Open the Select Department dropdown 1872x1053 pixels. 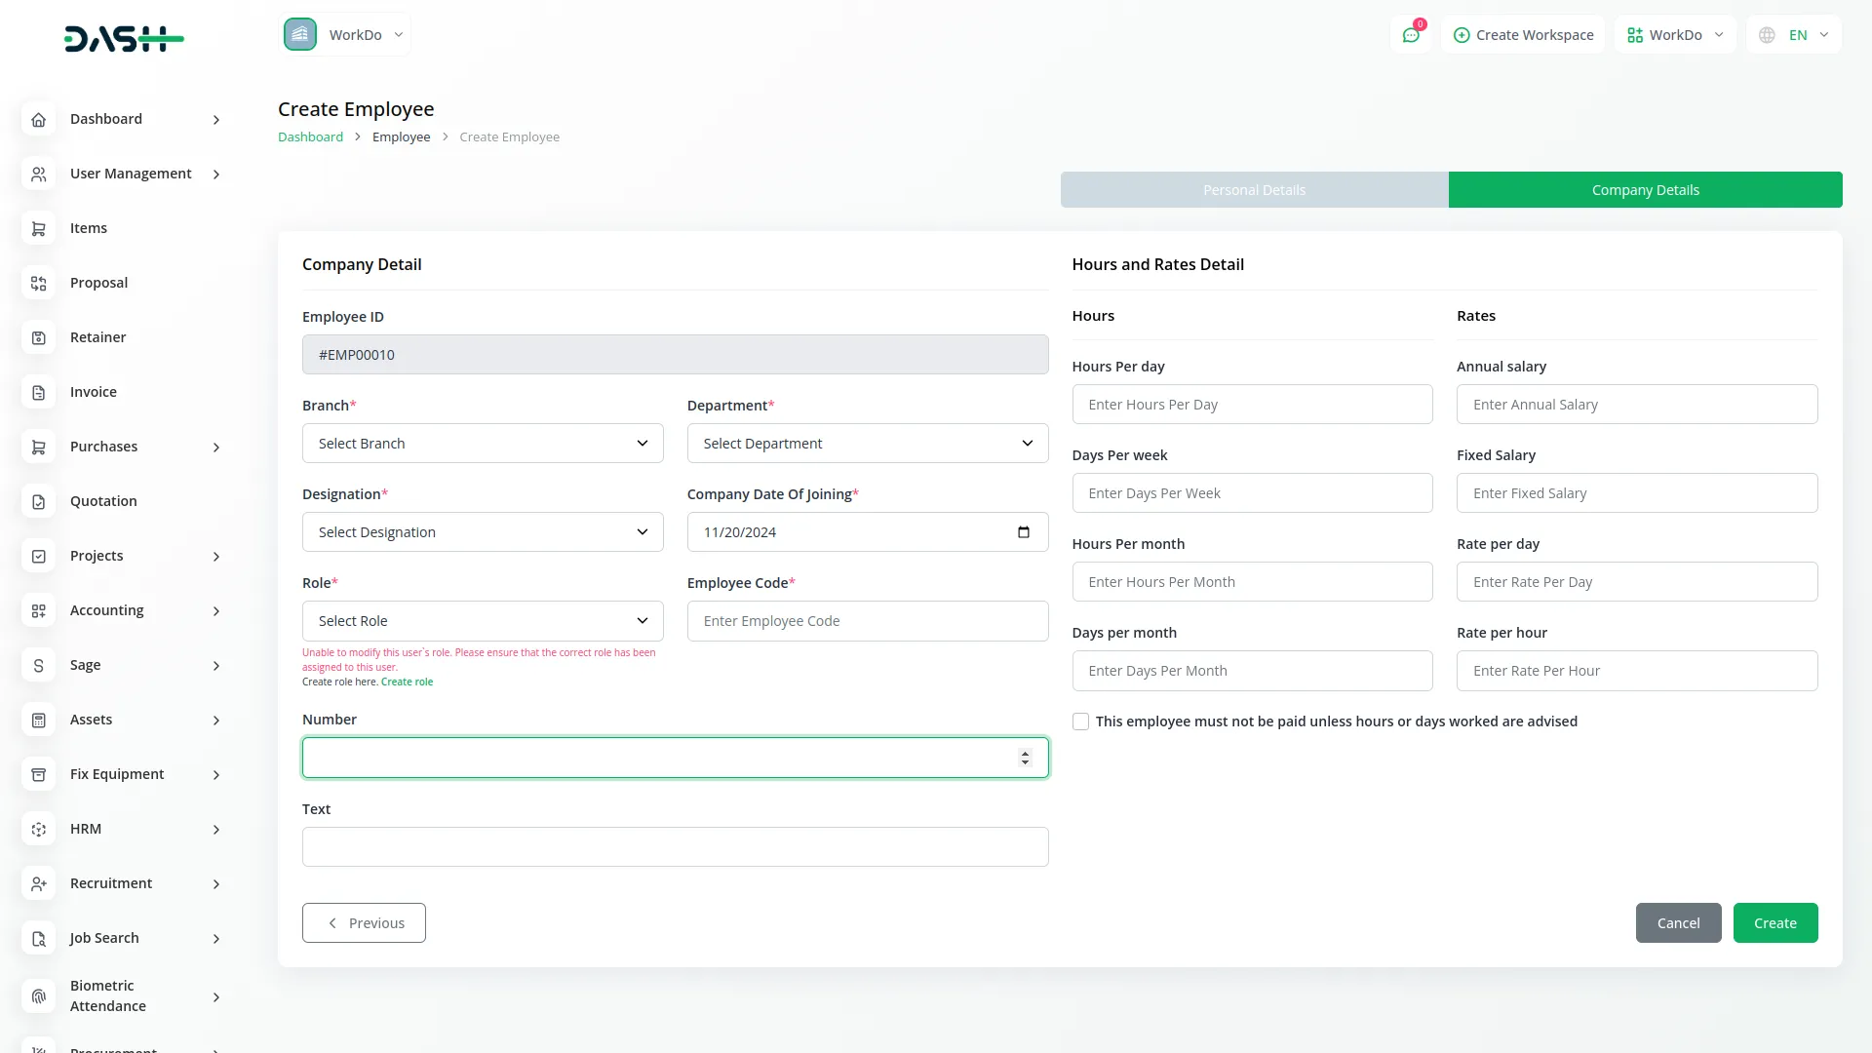click(867, 444)
